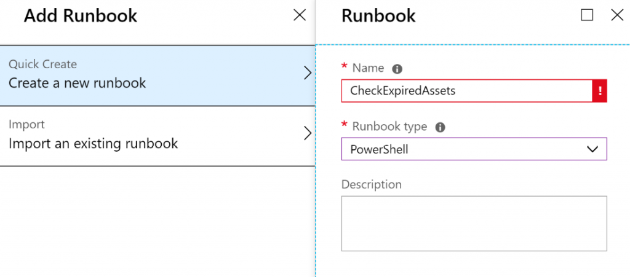Viewport: 630px width, 277px height.
Task: Click the CheckExpiredAssets name field
Action: click(466, 91)
